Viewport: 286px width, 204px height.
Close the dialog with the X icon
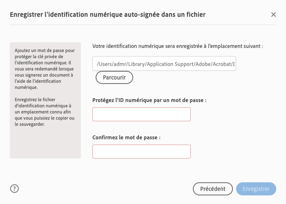273,15
